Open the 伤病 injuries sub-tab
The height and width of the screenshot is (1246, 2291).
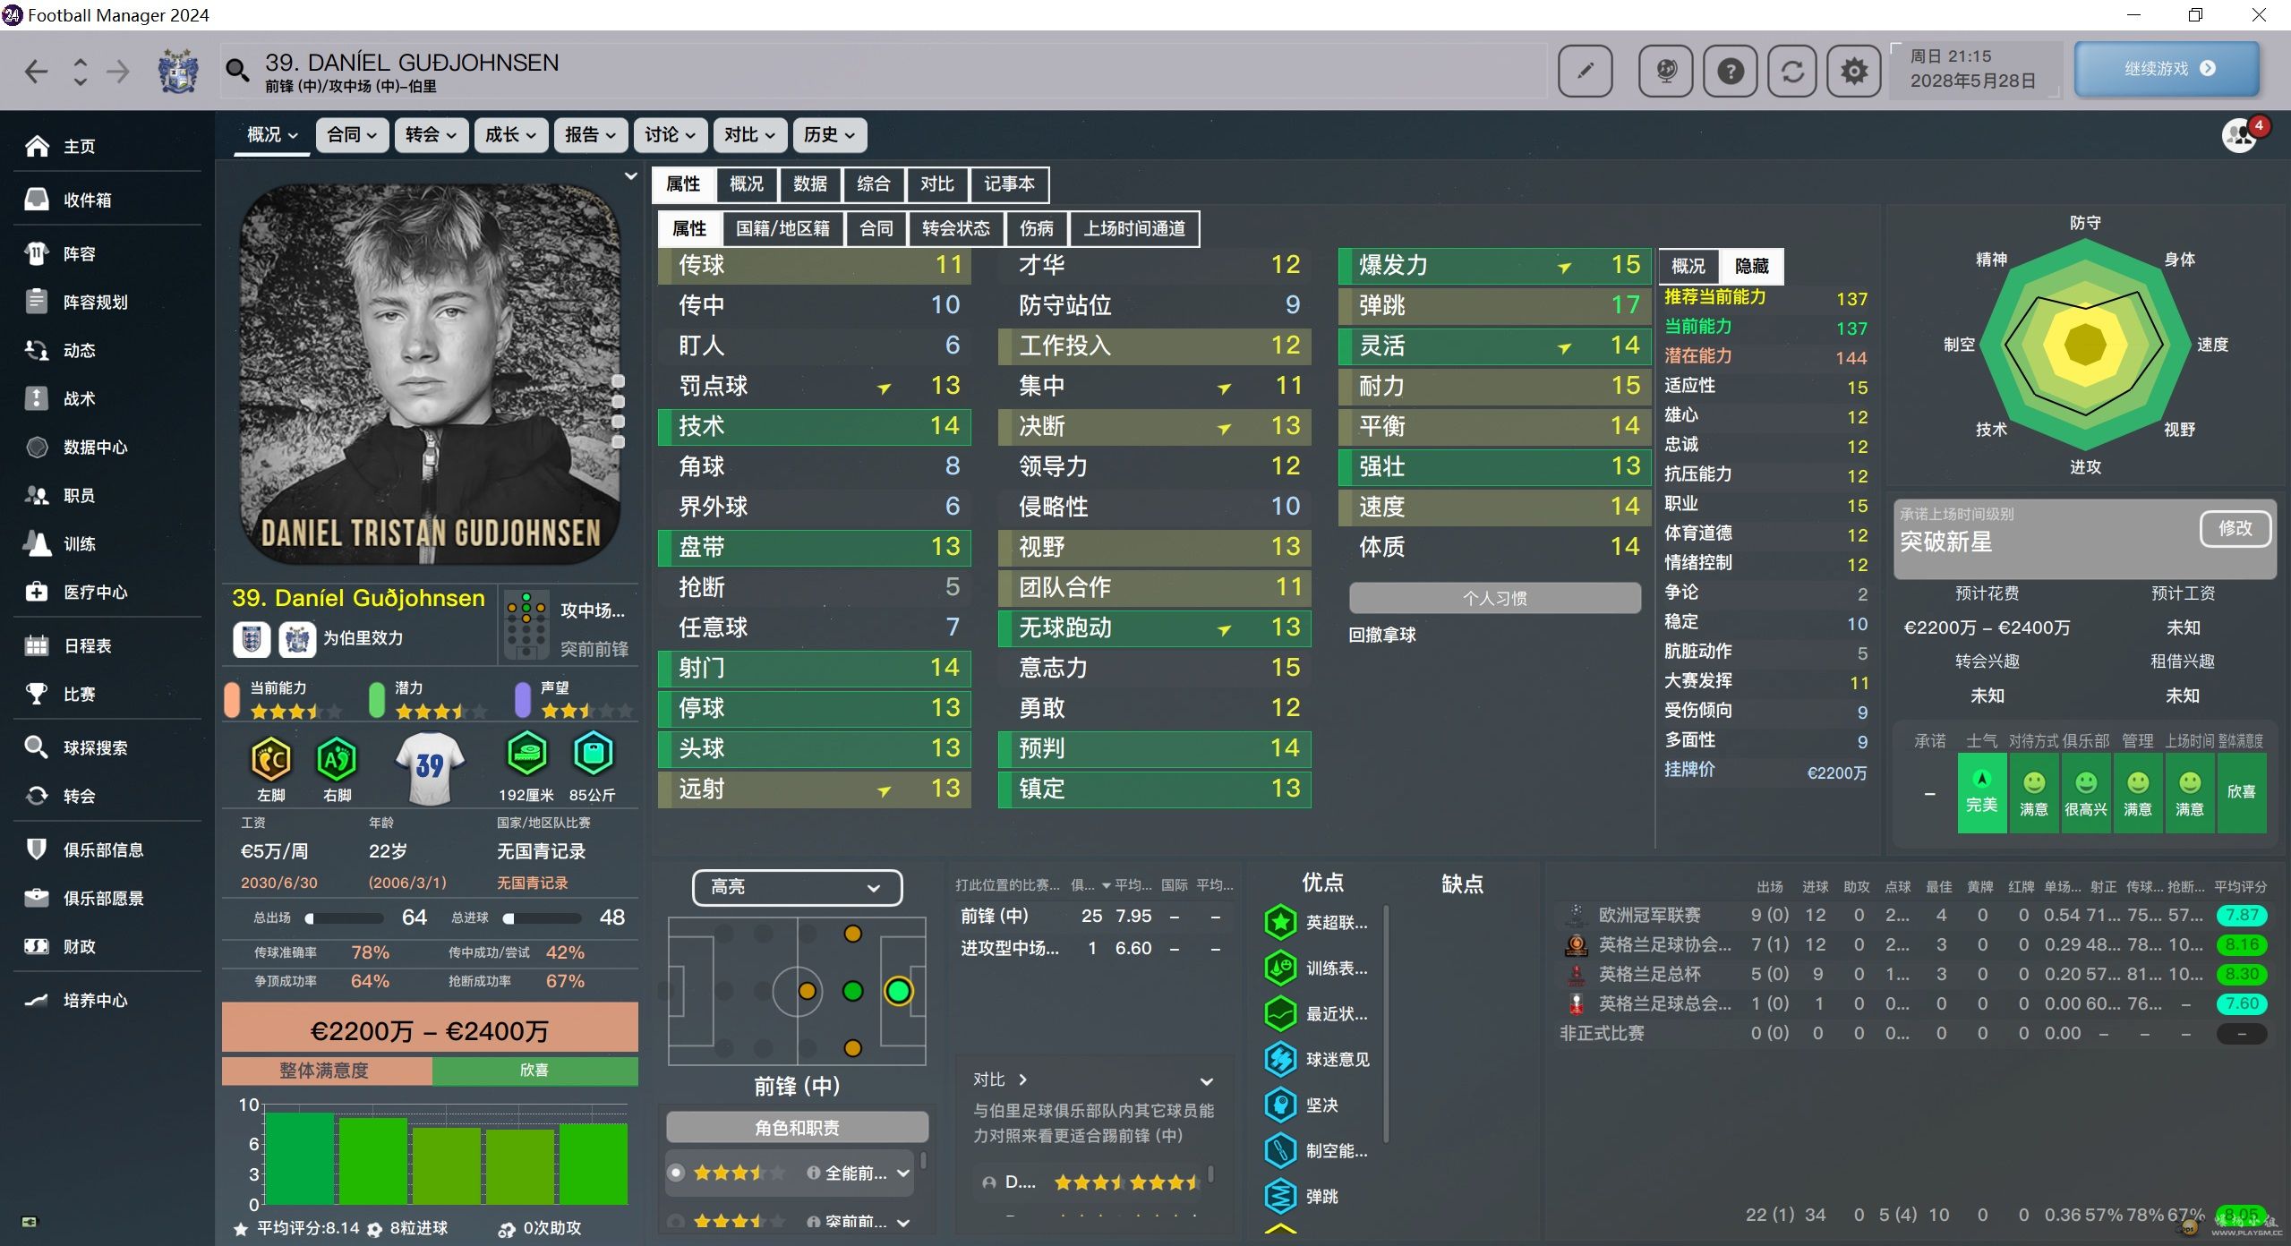1037,229
